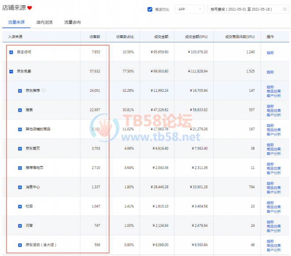Select the 57,632 visitor count cell
The image size is (291, 256).
pyautogui.click(x=95, y=71)
